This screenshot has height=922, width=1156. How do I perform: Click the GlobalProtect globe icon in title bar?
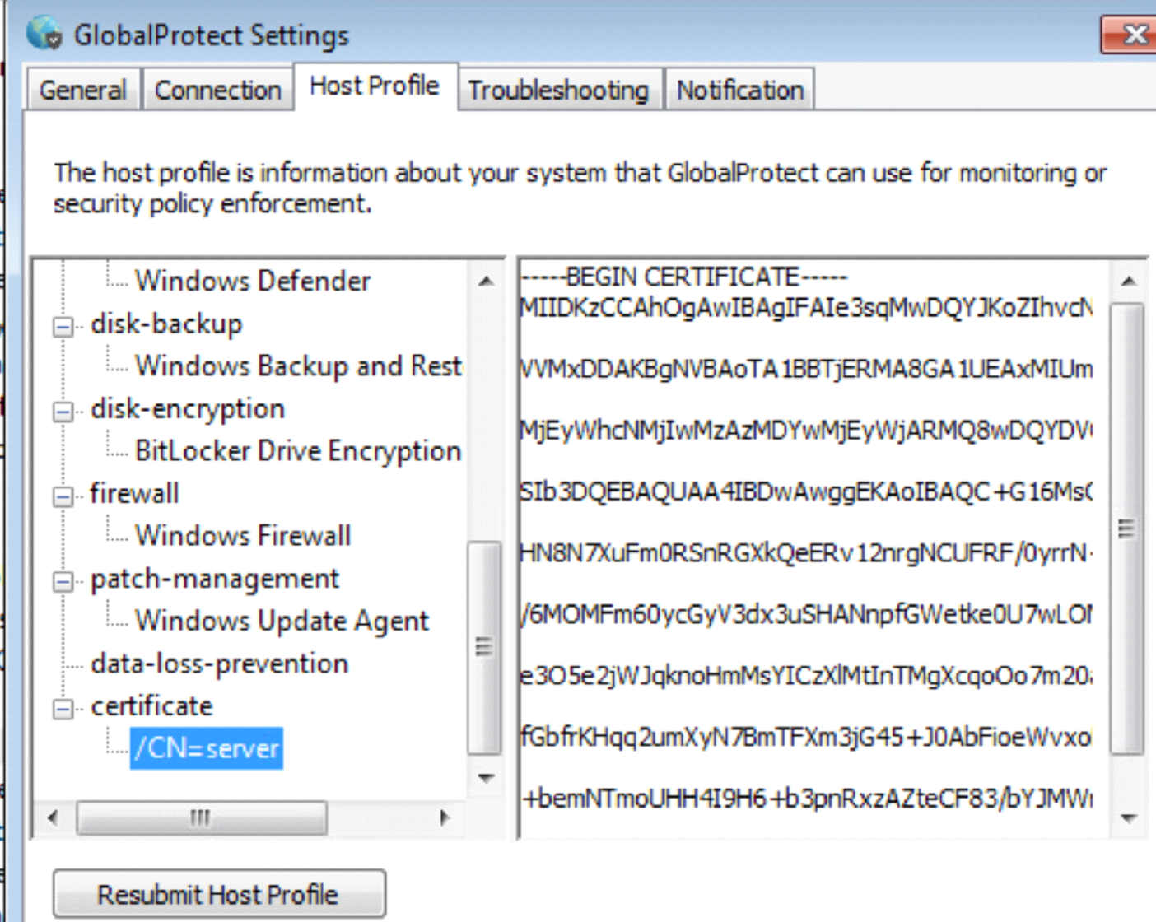click(44, 33)
